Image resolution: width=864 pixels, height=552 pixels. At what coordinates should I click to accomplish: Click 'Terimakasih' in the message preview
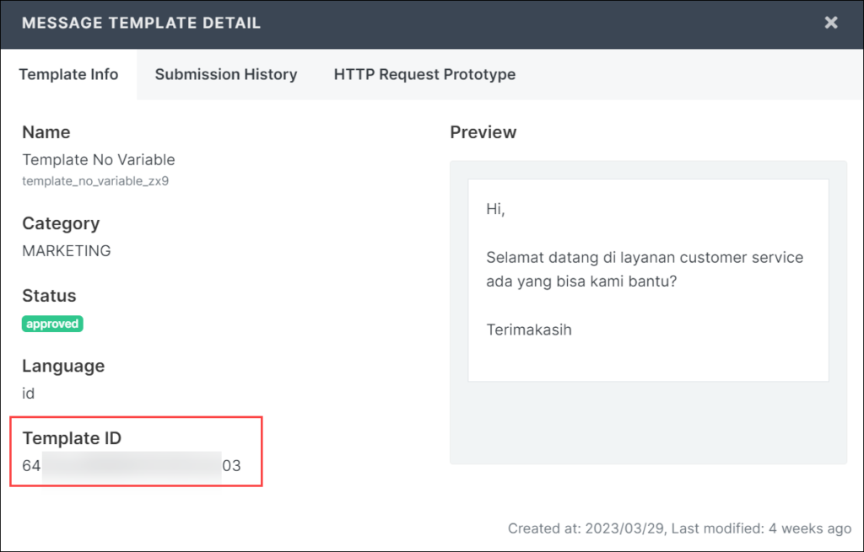pyautogui.click(x=529, y=330)
